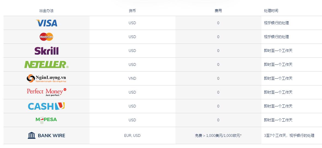Choose the CASHU logo
322x148 pixels.
coord(46,106)
